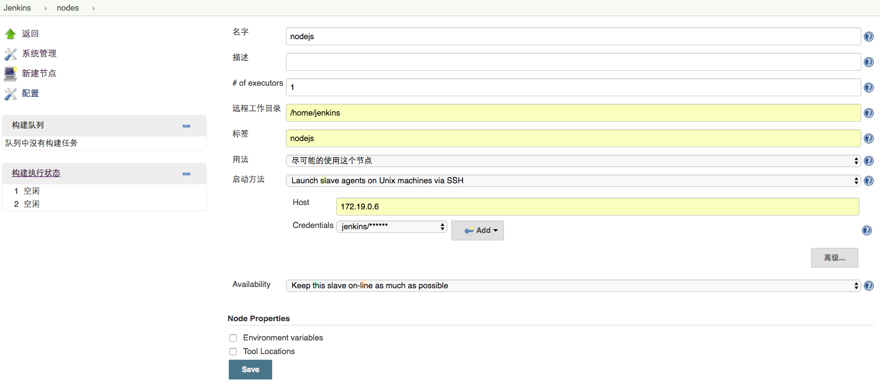Screen dimensions: 880x387
Task: Open the 用法 usage dropdown
Action: coord(573,160)
